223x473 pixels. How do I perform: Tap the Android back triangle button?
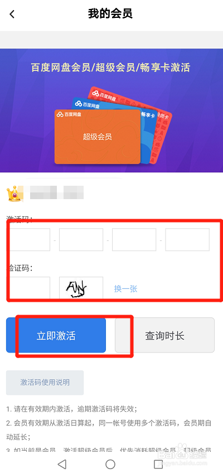pos(62,464)
